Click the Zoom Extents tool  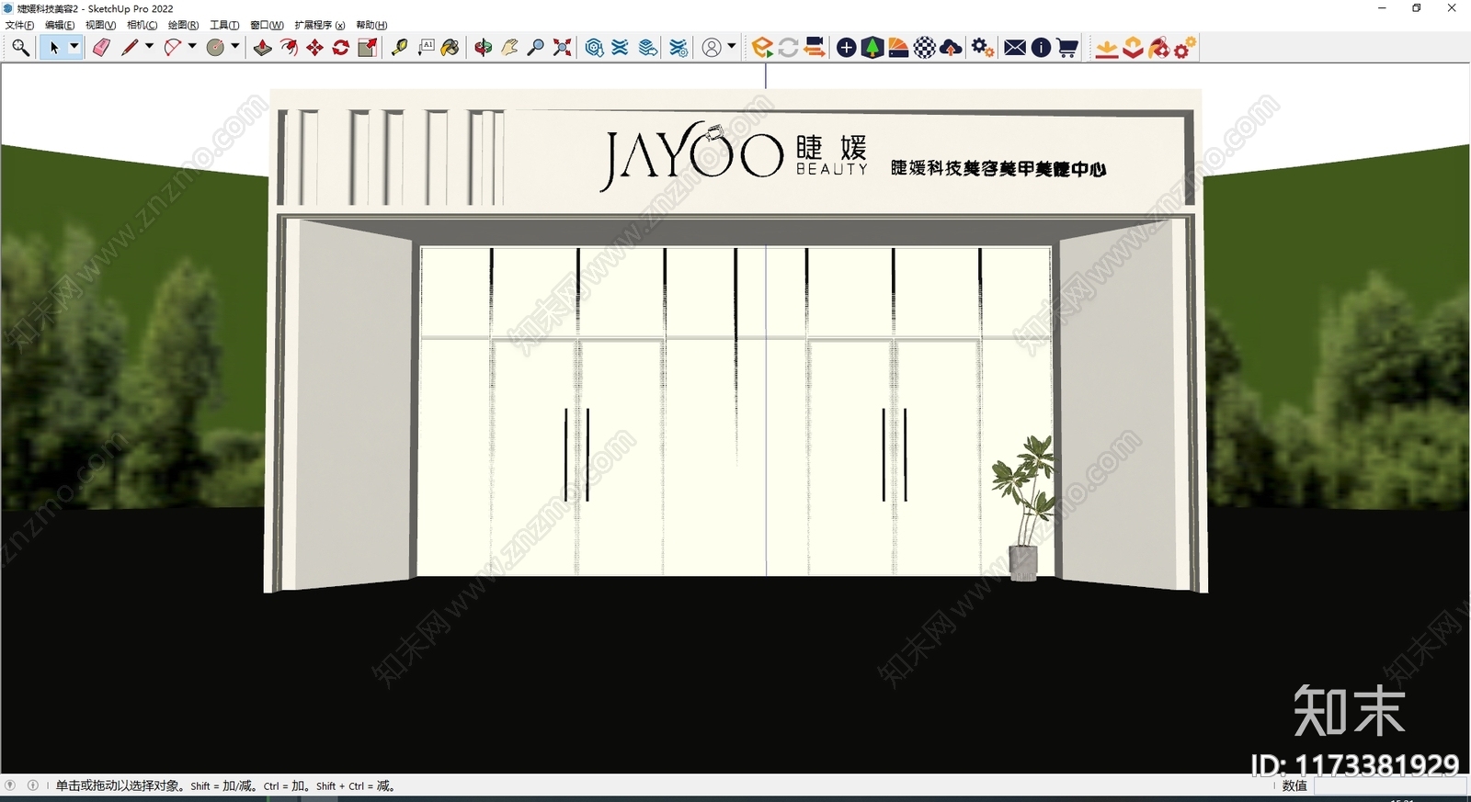562,48
